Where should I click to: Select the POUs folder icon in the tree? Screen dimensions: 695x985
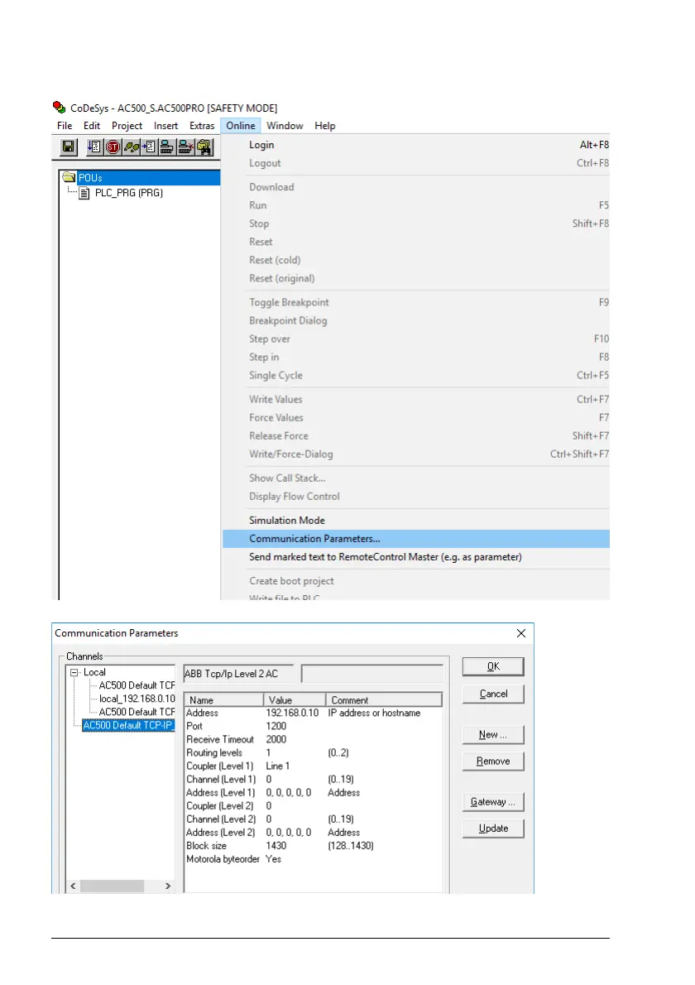69,177
